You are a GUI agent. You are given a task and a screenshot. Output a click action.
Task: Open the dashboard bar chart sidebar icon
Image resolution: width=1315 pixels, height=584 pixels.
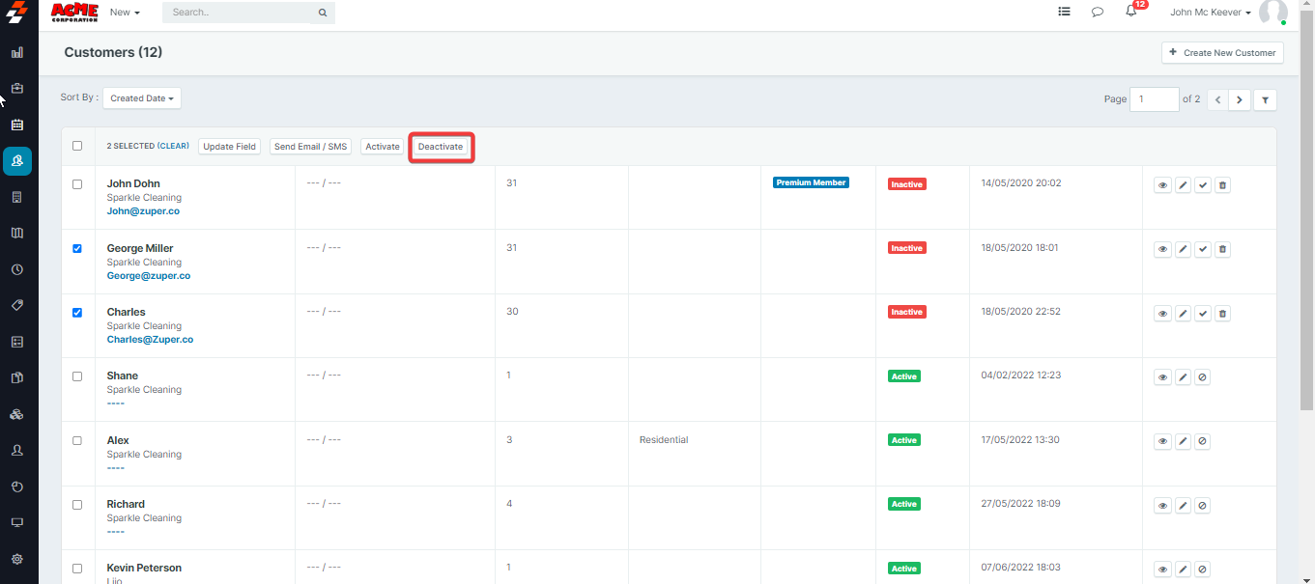pos(17,52)
